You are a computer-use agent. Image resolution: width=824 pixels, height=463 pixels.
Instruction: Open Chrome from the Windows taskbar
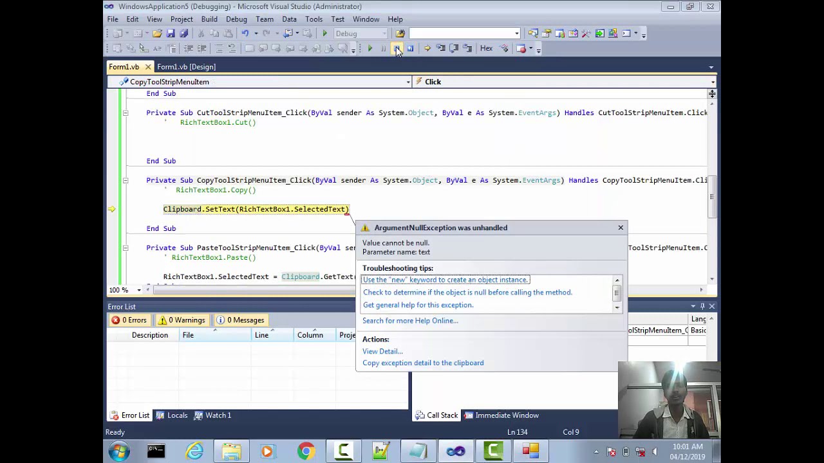coord(306,451)
